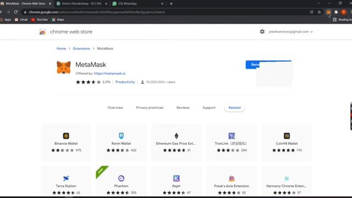
Task: Close the PancakeSwap tab
Action: 106,4
